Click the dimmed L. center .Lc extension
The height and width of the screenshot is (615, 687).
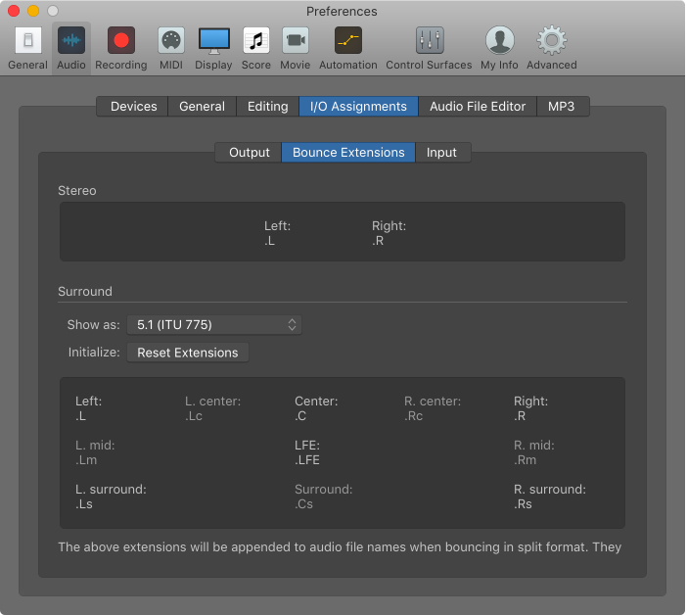[x=194, y=416]
